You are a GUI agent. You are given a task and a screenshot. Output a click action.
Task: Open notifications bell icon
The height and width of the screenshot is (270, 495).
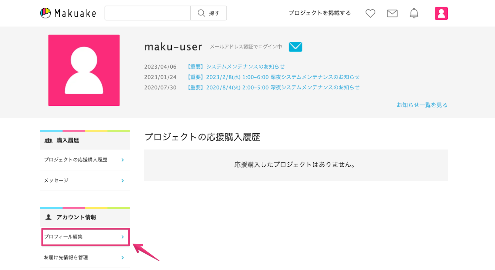[x=414, y=13]
